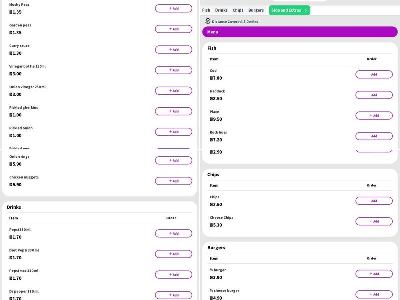
Task: Click the plus icon to add ¼ burger
Action: tap(371, 274)
